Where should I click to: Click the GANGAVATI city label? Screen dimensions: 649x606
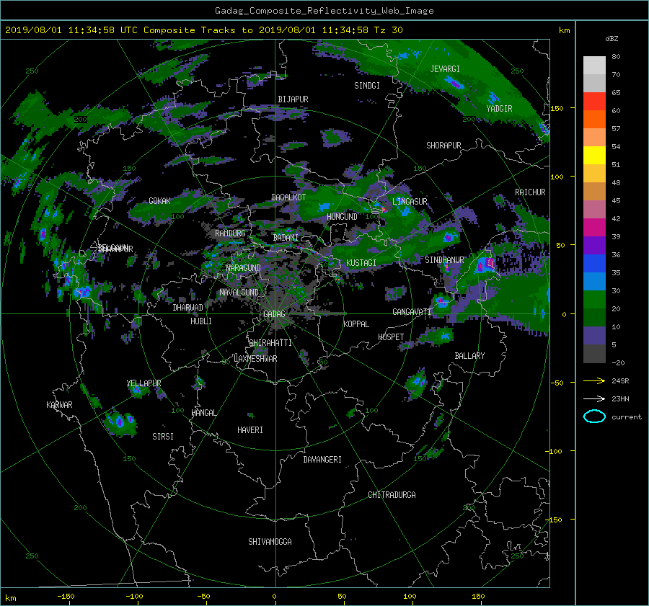(x=412, y=312)
